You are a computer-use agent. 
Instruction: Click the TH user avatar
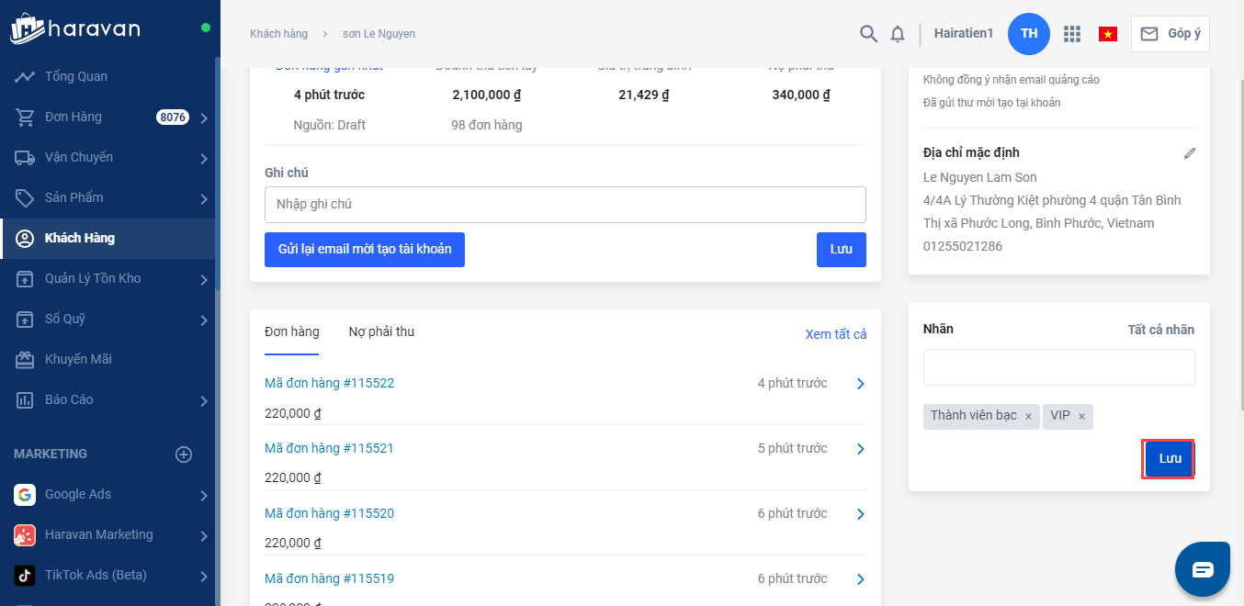[x=1029, y=34]
